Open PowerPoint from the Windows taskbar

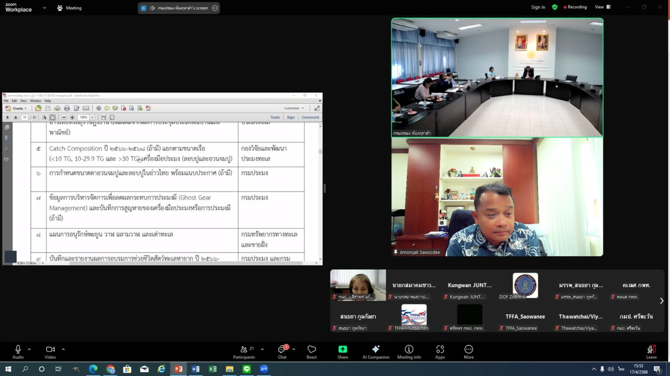point(178,369)
